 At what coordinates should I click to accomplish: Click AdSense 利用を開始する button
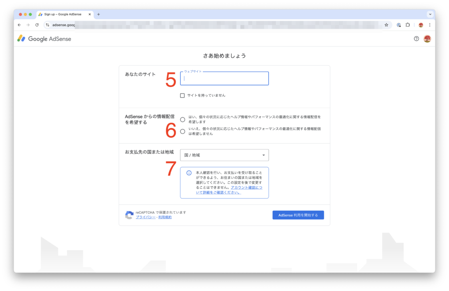coord(298,215)
